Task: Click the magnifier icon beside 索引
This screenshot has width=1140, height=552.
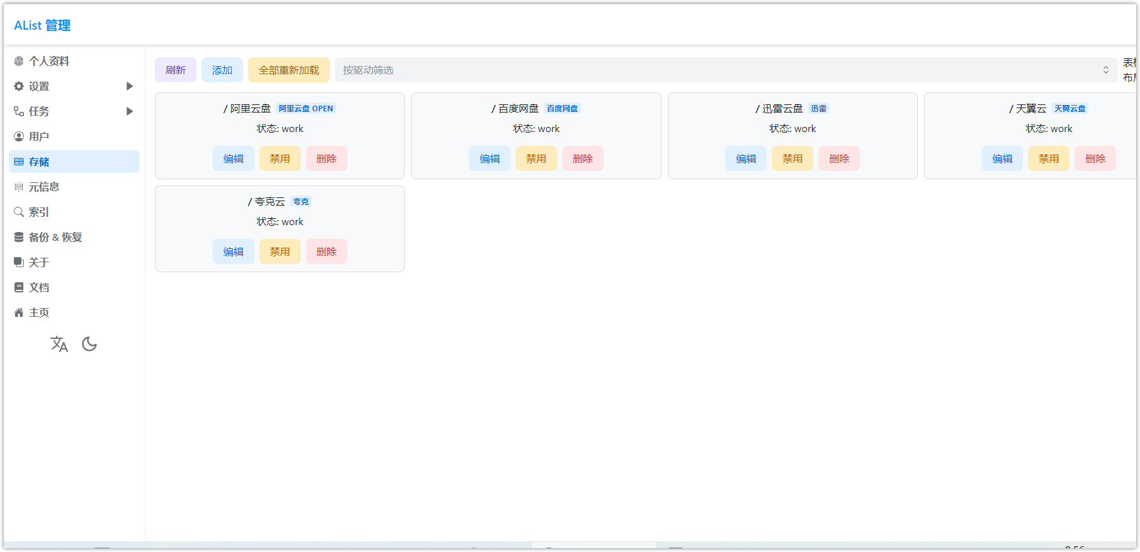Action: point(19,212)
